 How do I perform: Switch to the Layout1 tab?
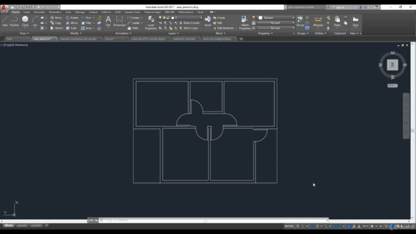click(21, 226)
